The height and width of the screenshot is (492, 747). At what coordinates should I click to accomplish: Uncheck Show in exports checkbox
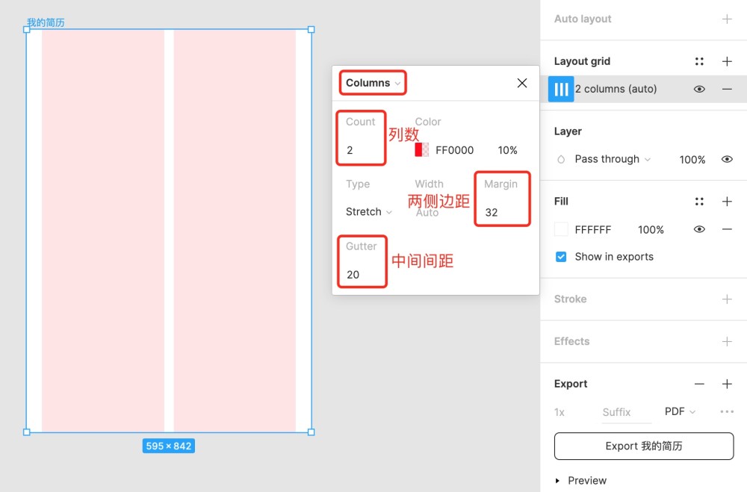coord(561,257)
